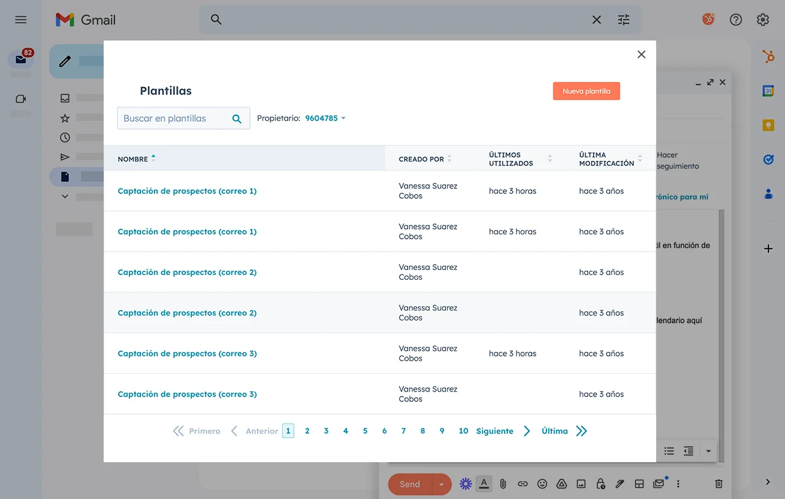The width and height of the screenshot is (785, 499).
Task: Close the Plantillas dialog
Action: [x=641, y=55]
